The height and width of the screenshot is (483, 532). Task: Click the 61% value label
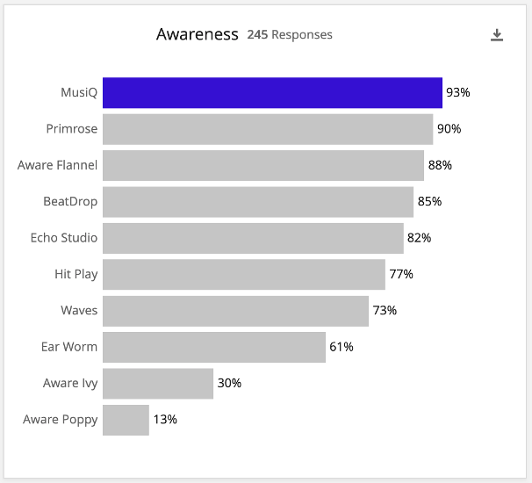click(x=341, y=347)
